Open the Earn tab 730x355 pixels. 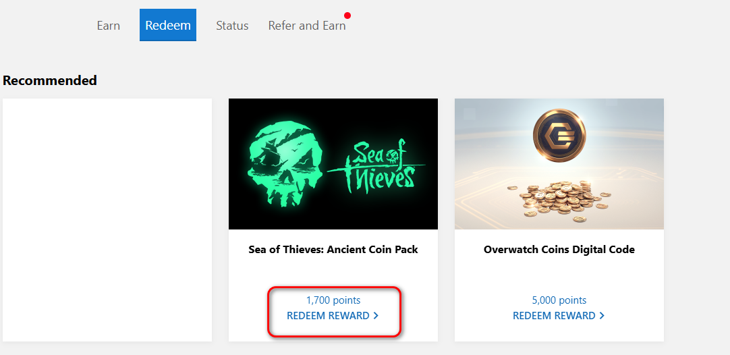(x=108, y=26)
